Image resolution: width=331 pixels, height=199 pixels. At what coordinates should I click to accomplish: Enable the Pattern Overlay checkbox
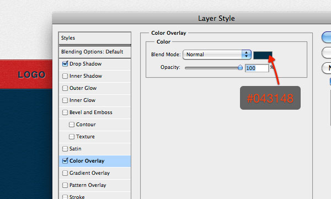coord(65,185)
